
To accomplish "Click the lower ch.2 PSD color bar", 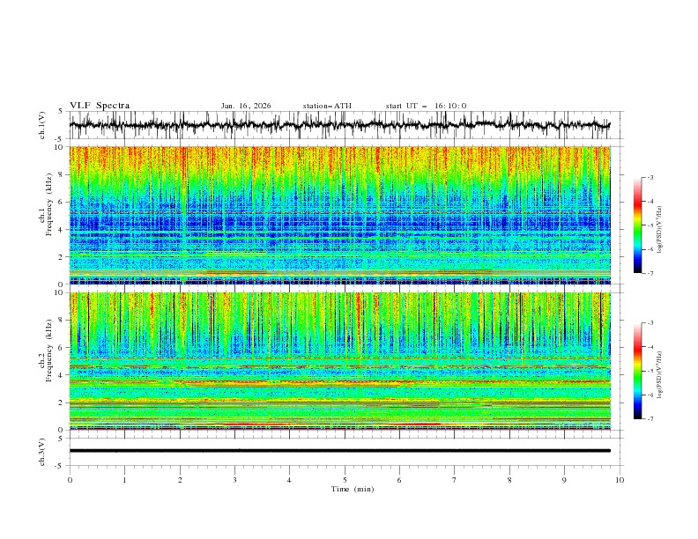I will 637,371.
